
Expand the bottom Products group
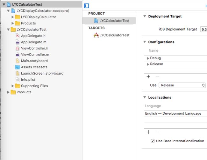tap(8, 92)
